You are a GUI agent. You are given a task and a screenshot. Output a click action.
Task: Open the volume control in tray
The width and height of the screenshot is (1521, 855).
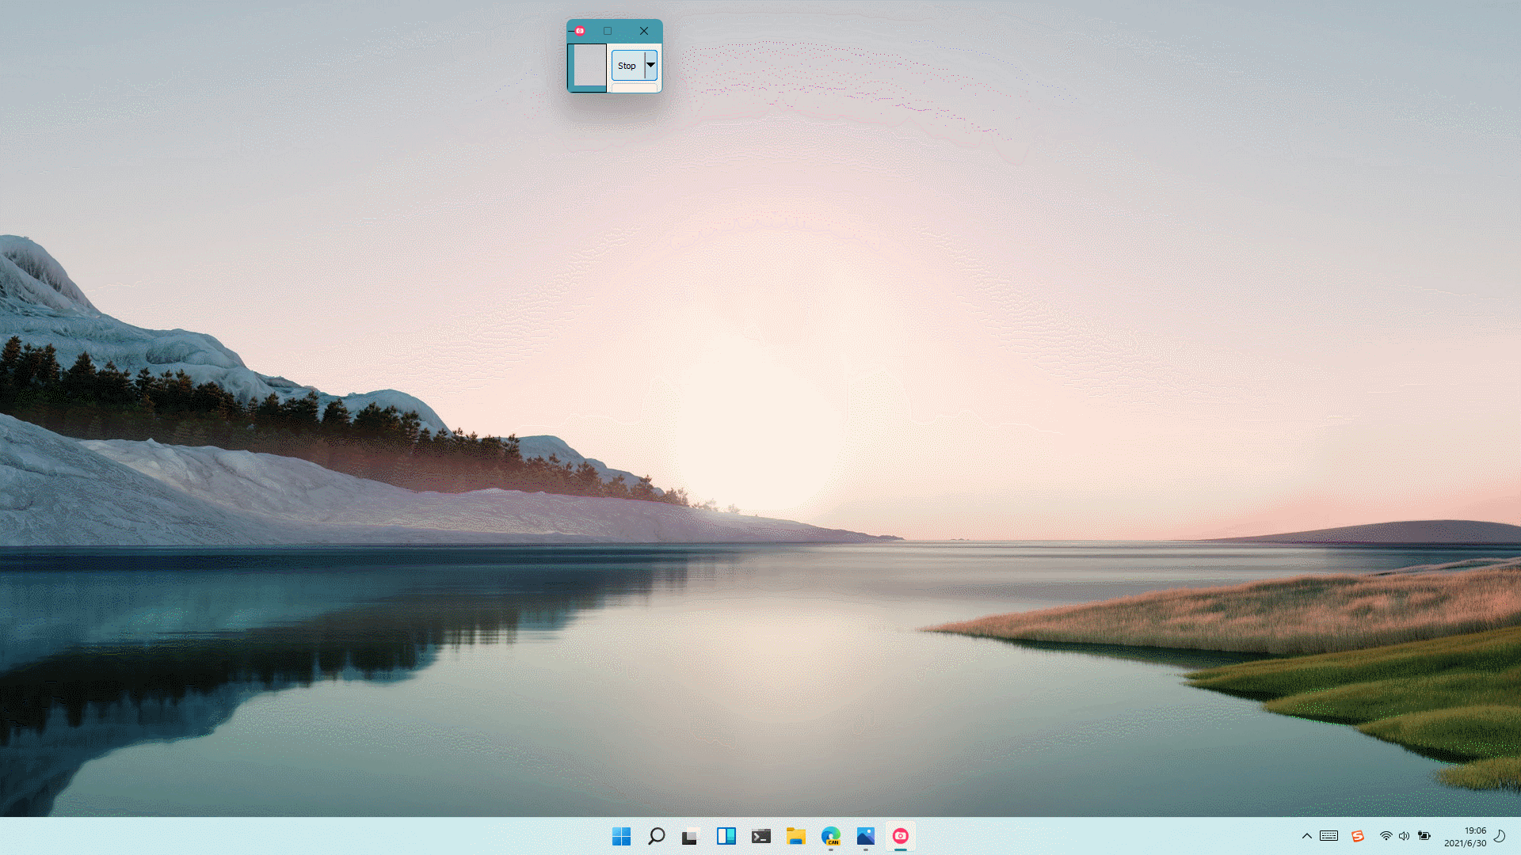[1405, 836]
